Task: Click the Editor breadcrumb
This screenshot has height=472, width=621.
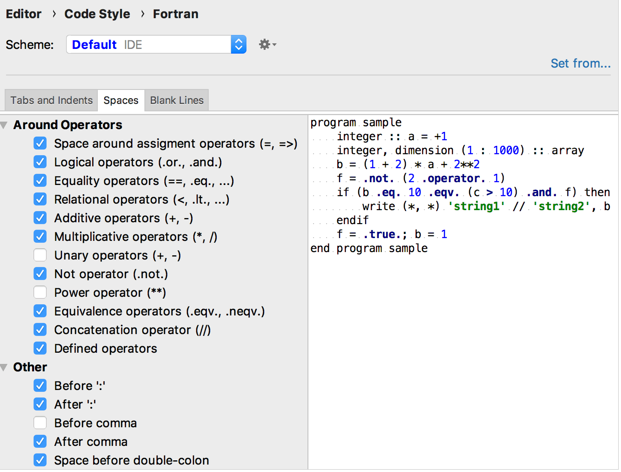Action: pyautogui.click(x=23, y=14)
